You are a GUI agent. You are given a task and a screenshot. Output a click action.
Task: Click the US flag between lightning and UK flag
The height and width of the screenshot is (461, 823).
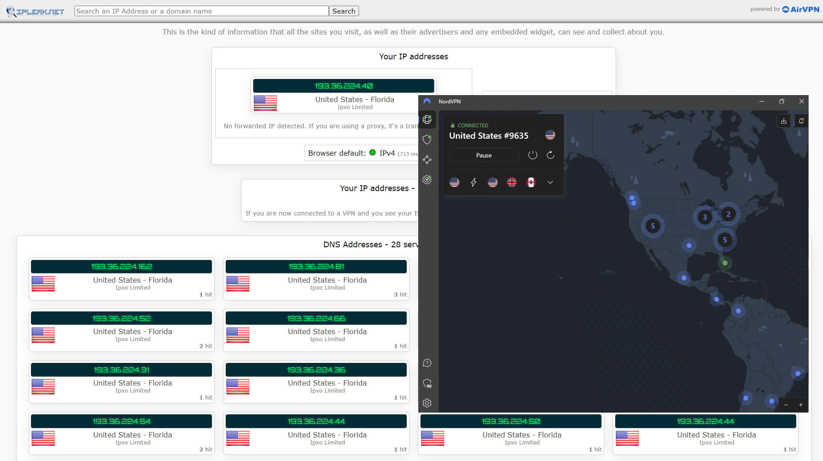pyautogui.click(x=493, y=182)
